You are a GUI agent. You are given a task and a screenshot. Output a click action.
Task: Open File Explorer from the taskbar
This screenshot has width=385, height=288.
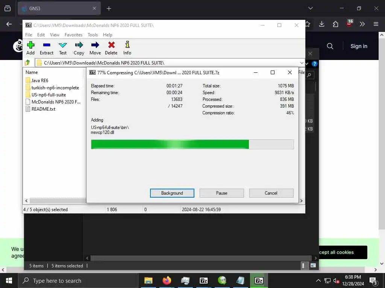[x=148, y=280]
